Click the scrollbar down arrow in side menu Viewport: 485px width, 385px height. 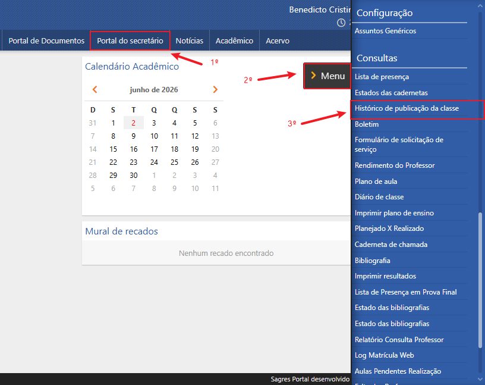click(480, 380)
